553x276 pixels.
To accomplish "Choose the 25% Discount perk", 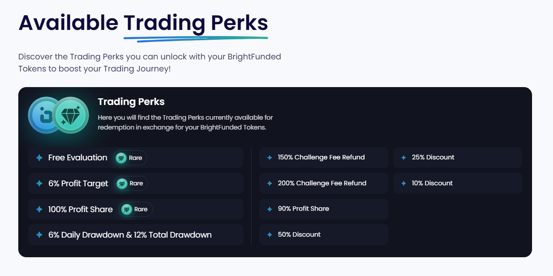I will pos(433,158).
